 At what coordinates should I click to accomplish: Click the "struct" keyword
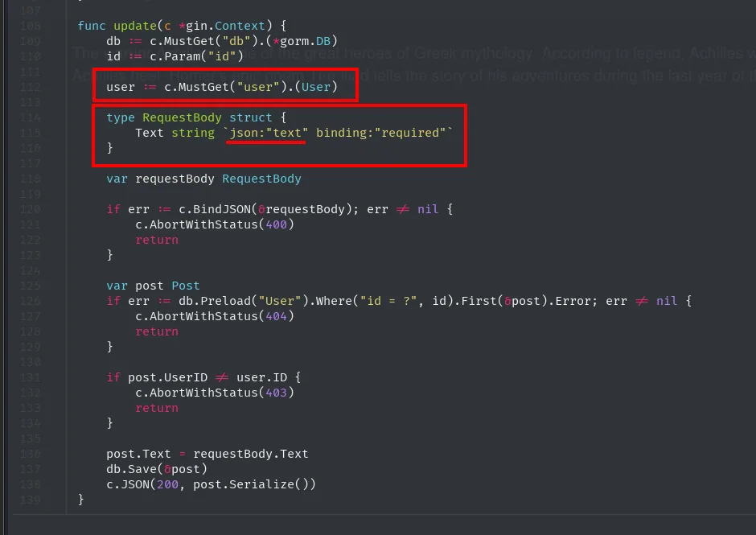point(251,117)
